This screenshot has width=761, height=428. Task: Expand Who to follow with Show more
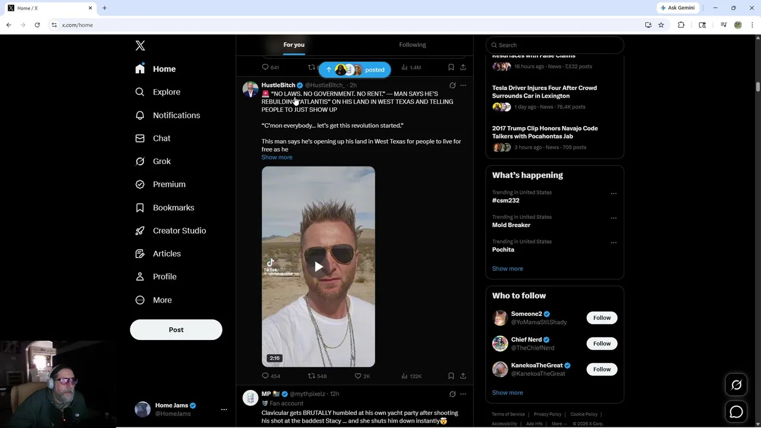pyautogui.click(x=508, y=393)
